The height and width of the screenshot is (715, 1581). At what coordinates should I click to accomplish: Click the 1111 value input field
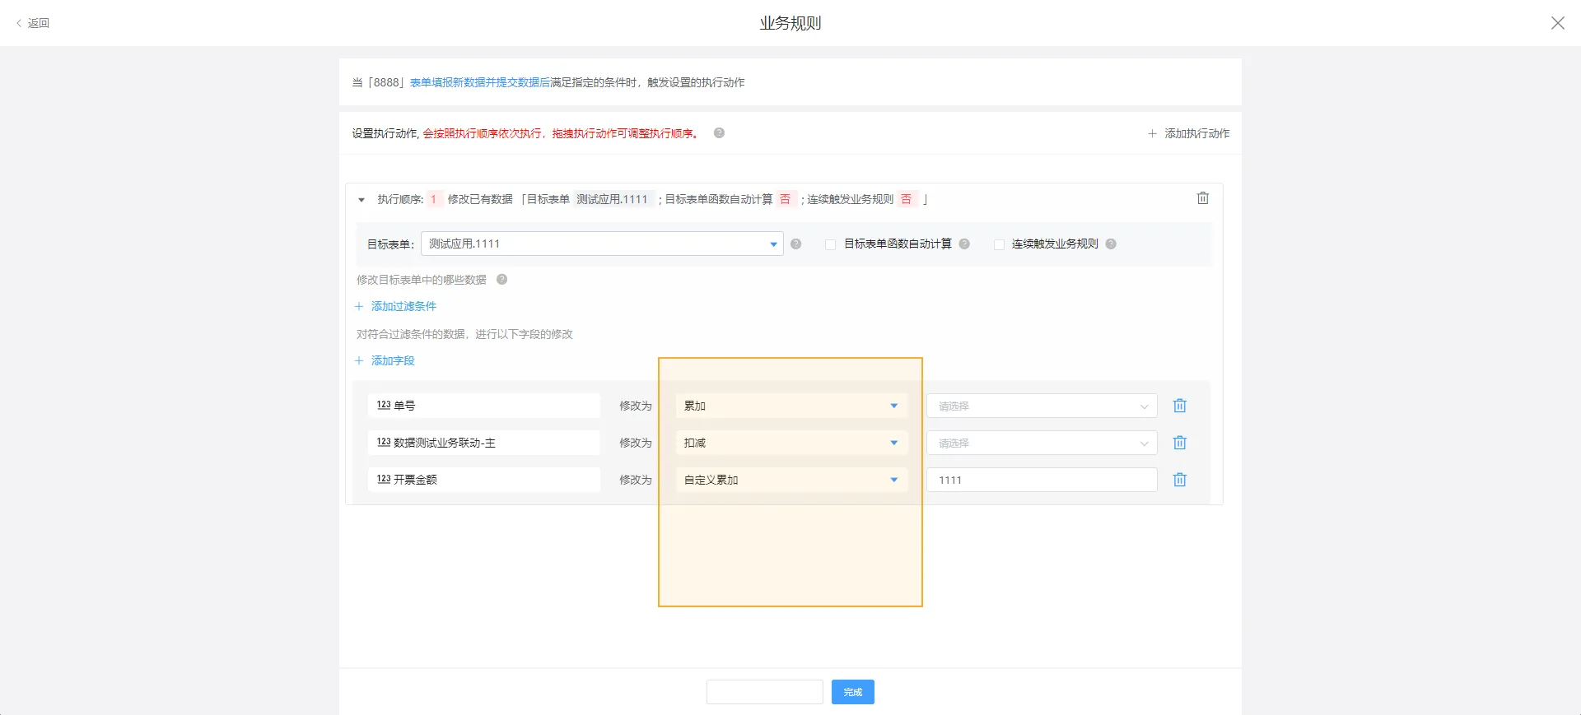click(x=1041, y=480)
